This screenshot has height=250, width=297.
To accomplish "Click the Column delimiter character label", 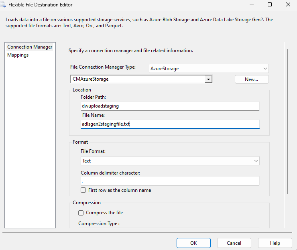I will (110, 173).
